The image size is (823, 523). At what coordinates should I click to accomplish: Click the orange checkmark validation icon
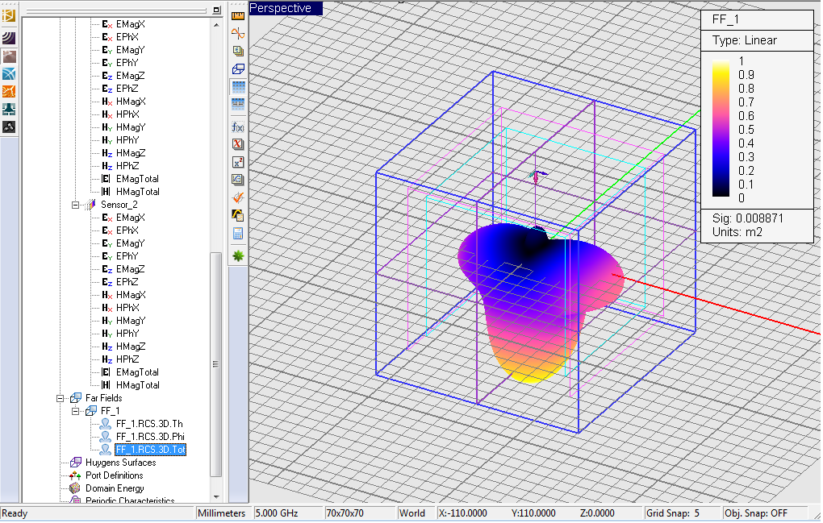[238, 197]
